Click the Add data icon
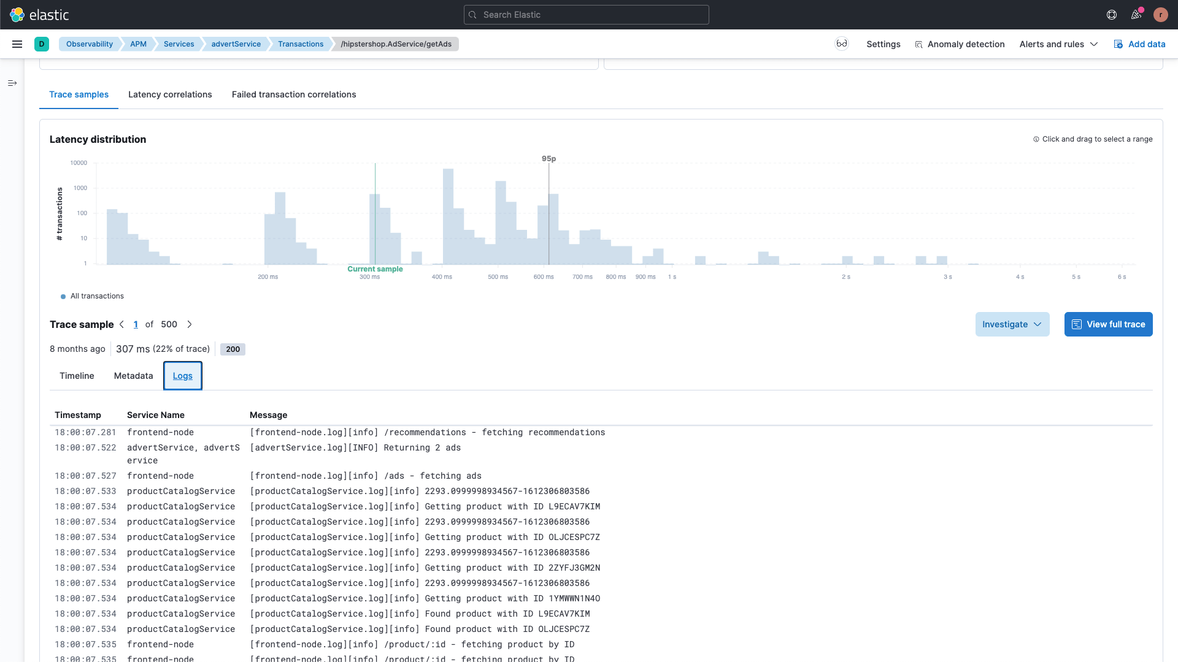Image resolution: width=1178 pixels, height=662 pixels. [x=1118, y=44]
